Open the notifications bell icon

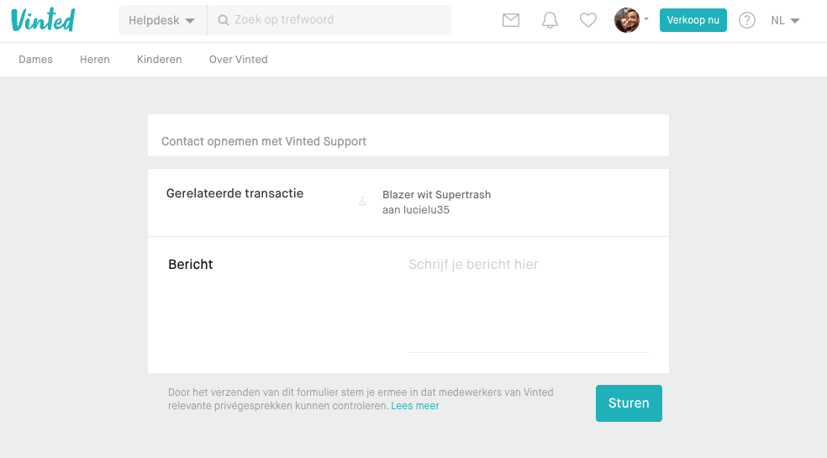[550, 20]
